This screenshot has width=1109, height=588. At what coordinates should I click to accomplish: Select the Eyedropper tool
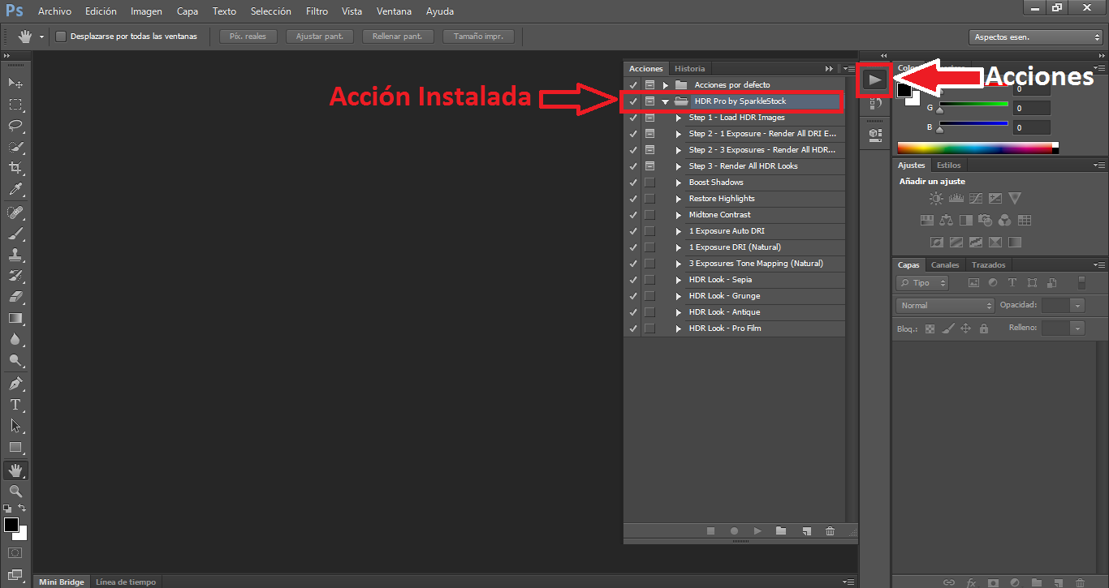[x=15, y=190]
